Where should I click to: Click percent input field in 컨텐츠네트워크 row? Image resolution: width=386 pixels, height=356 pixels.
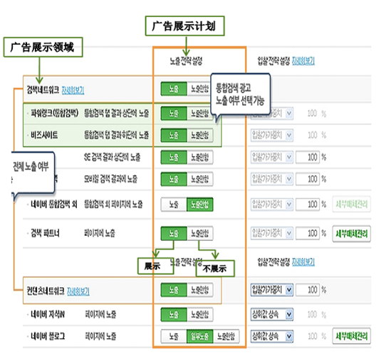(x=308, y=290)
